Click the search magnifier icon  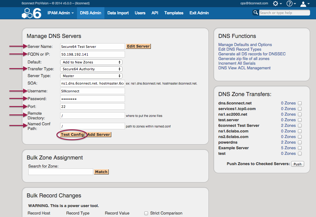click(x=256, y=13)
